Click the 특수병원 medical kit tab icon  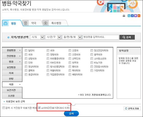coord(45,23)
